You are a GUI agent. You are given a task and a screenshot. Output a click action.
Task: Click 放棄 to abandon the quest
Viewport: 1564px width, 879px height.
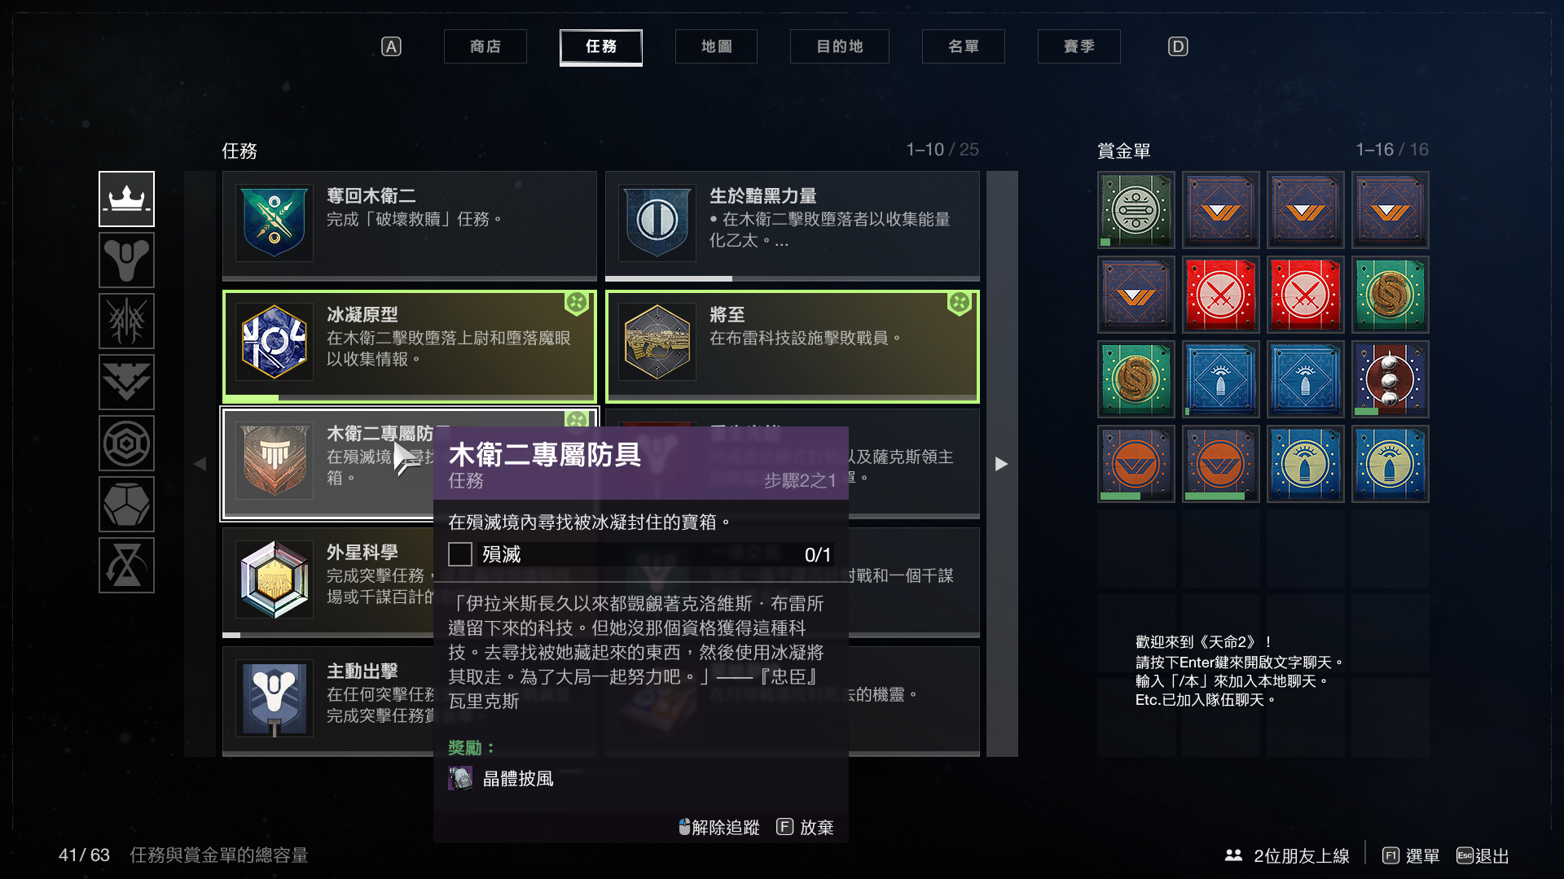click(x=806, y=827)
